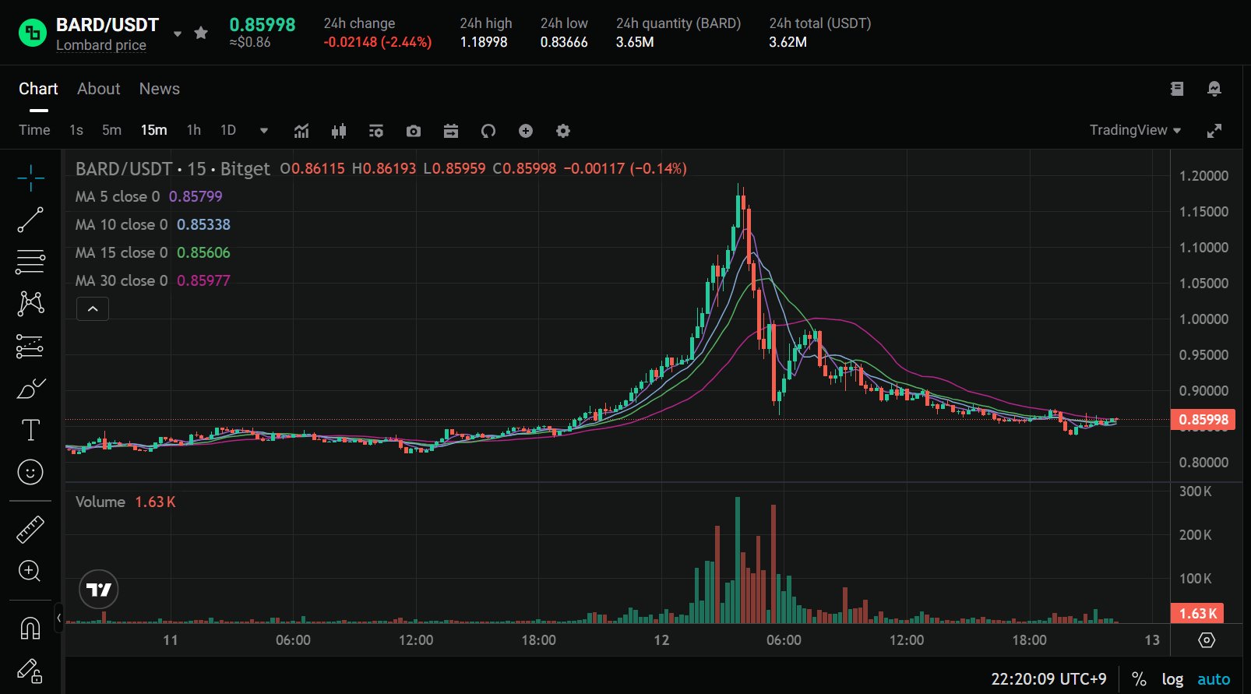Select the forecasting and measurement tool
1251x694 pixels.
click(30, 346)
